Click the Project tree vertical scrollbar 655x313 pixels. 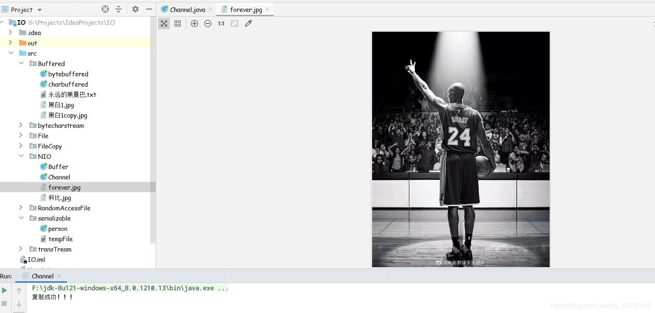(x=153, y=130)
